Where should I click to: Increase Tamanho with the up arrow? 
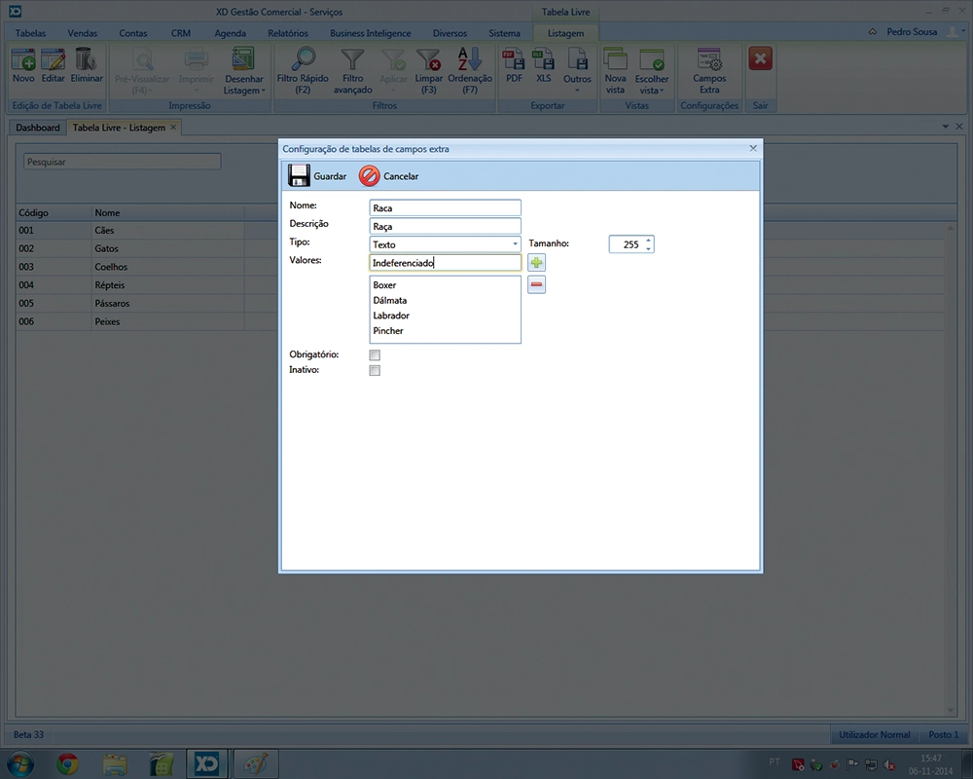pyautogui.click(x=649, y=241)
